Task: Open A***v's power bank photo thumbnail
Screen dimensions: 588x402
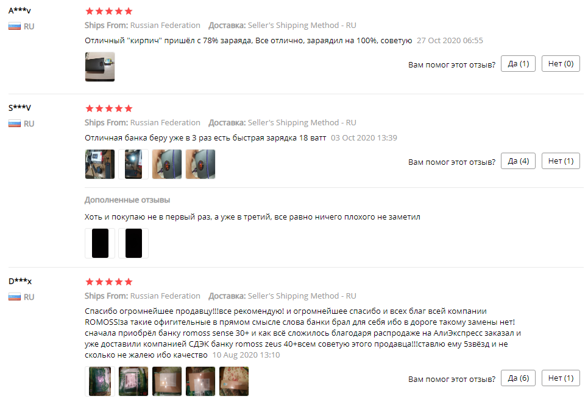Action: tap(100, 67)
